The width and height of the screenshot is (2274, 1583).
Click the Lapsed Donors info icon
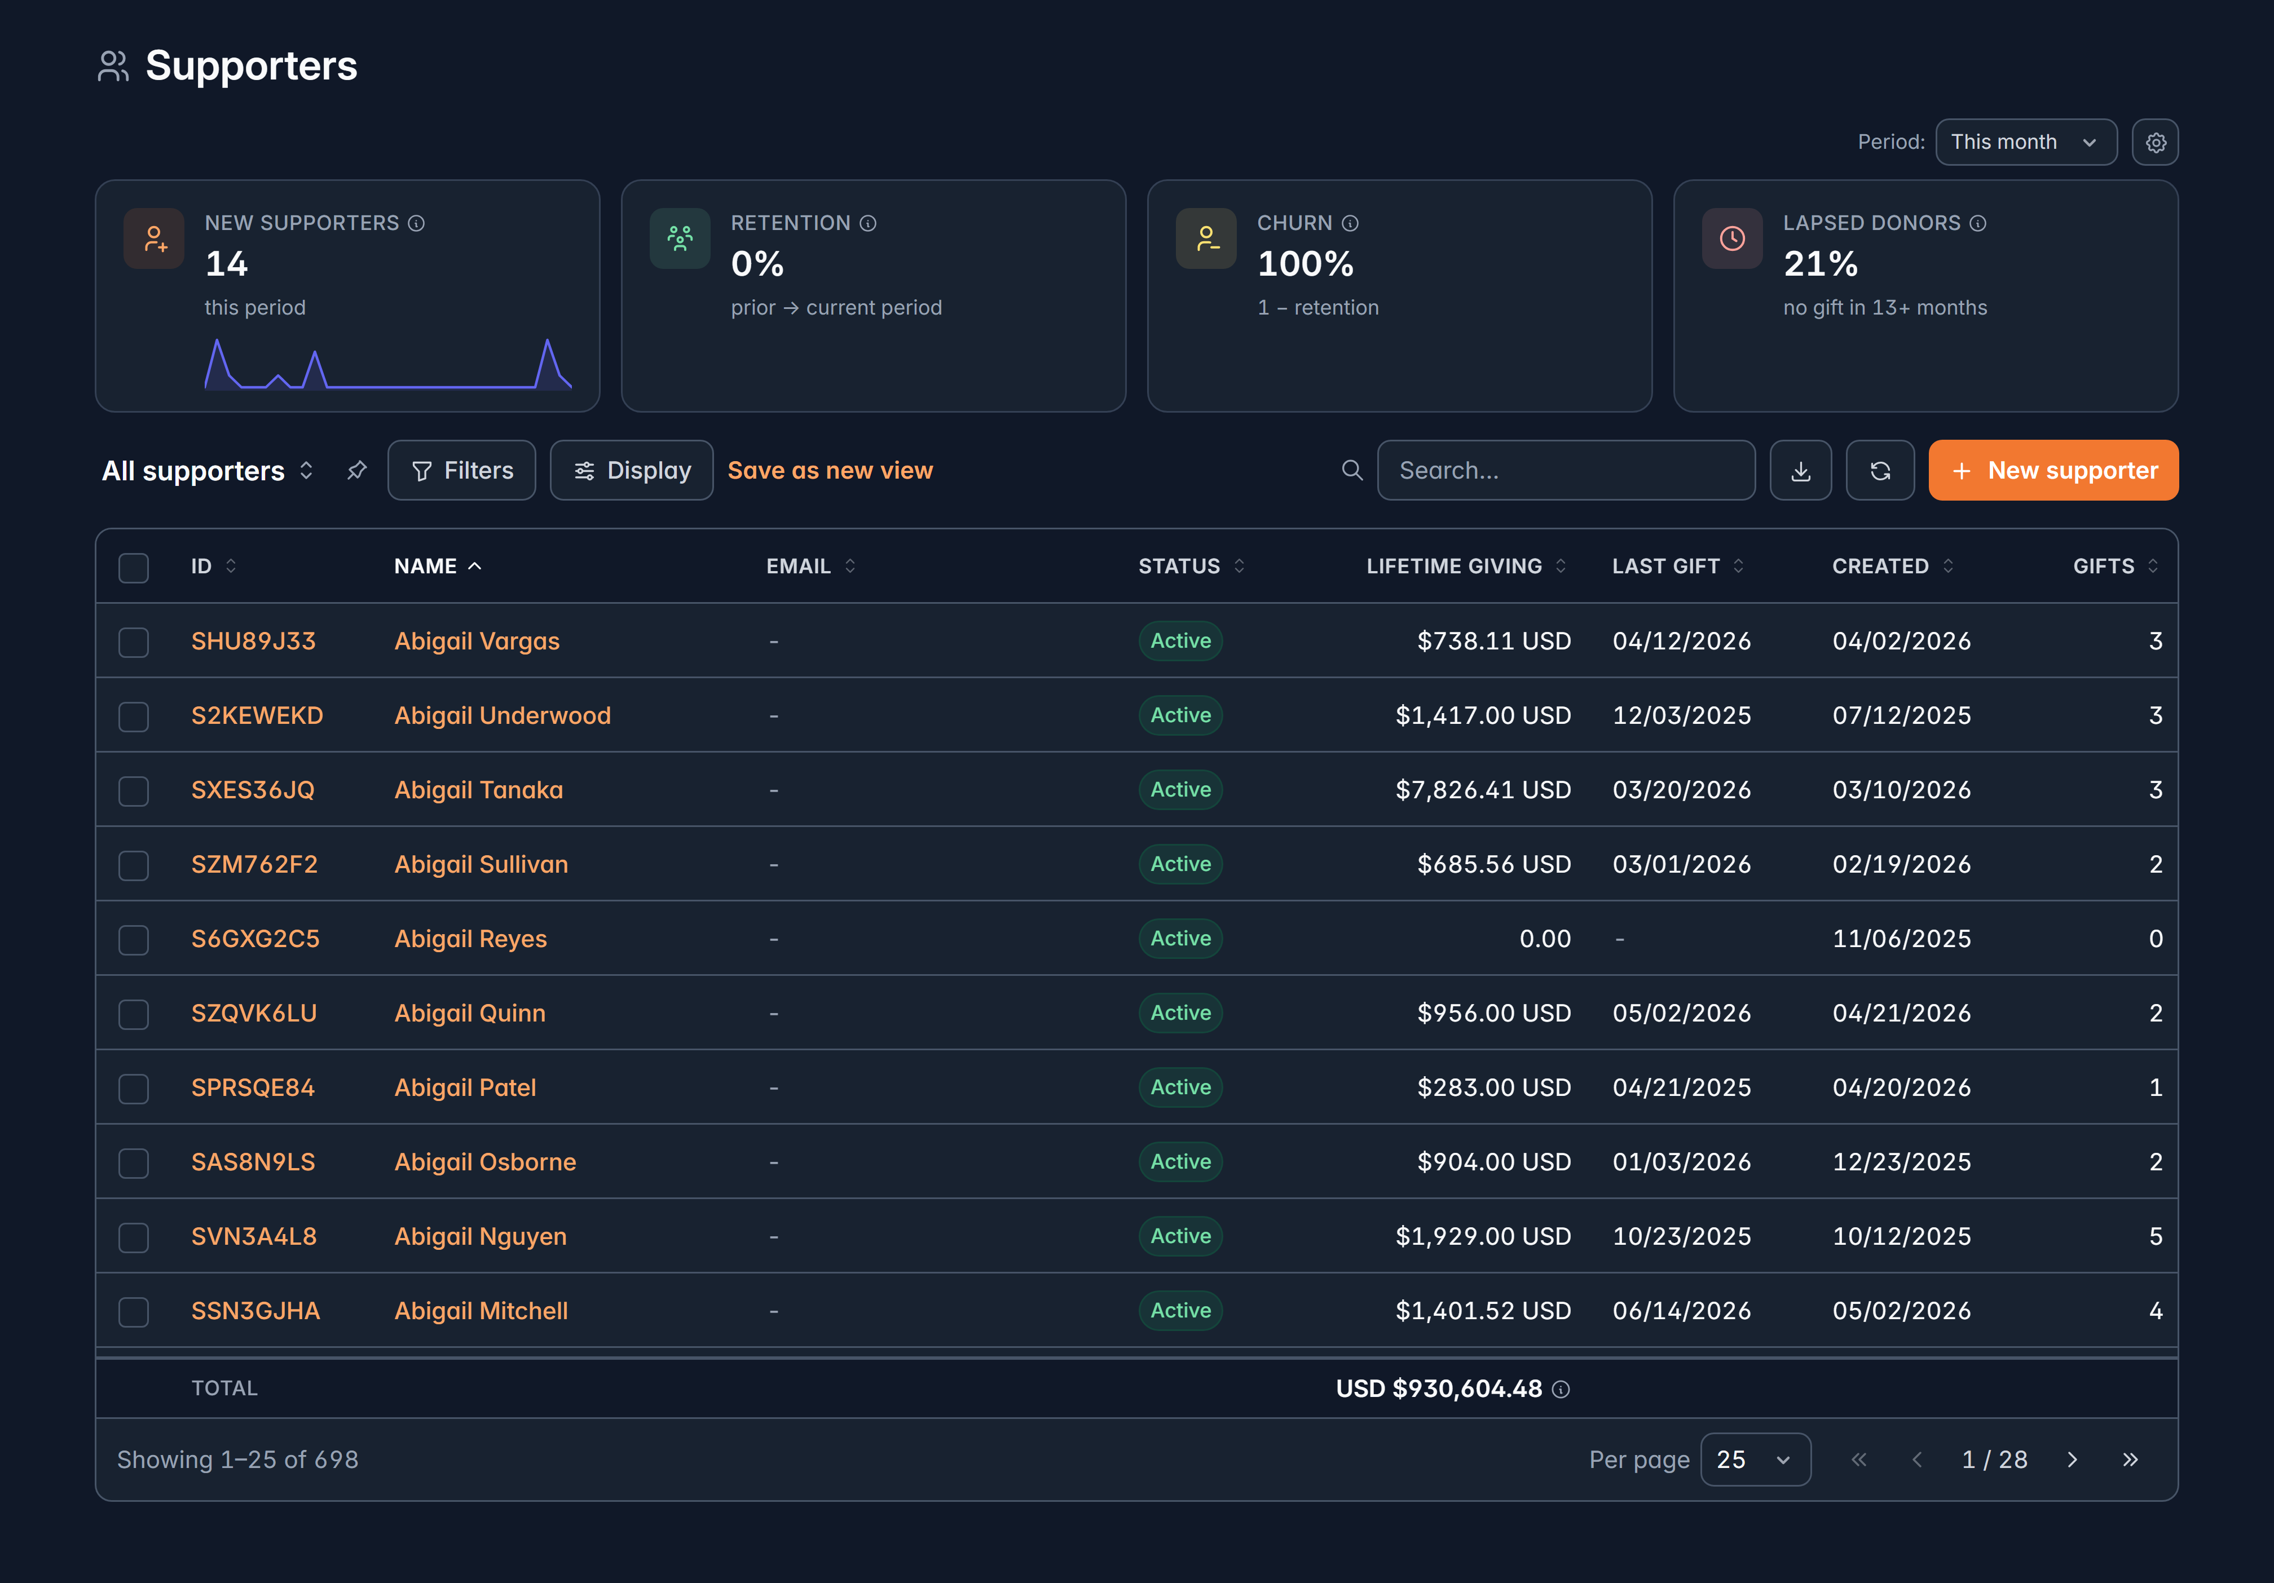click(x=1978, y=224)
